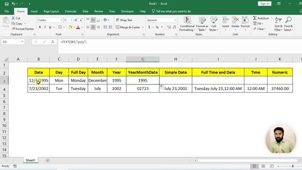Click the Cut scissors icon

(13, 18)
